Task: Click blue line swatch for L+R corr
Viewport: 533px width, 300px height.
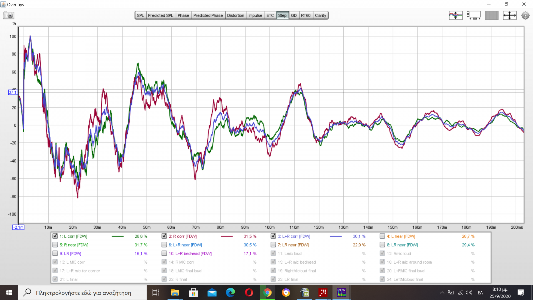Action: (x=336, y=236)
